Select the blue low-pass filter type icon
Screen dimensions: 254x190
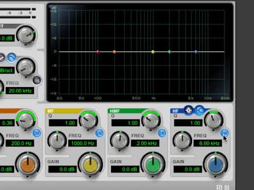[x=12, y=58]
